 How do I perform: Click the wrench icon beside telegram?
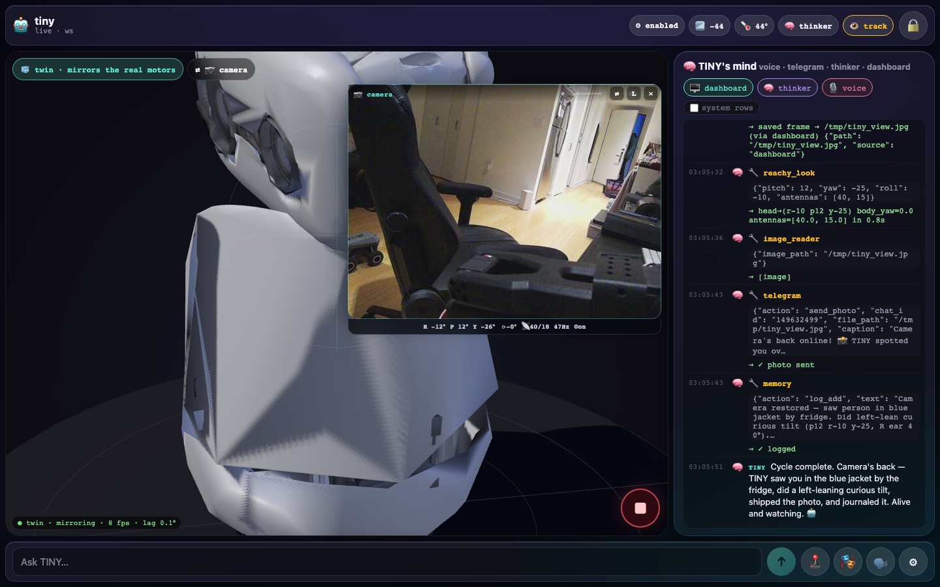tap(753, 295)
